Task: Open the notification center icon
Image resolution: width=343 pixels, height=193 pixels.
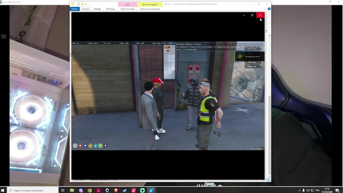Action: pos(337,190)
